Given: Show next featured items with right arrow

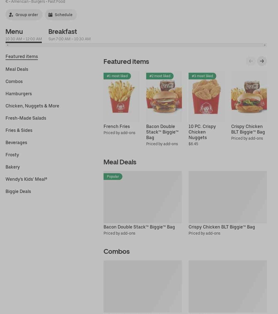Looking at the screenshot, I should [x=262, y=61].
